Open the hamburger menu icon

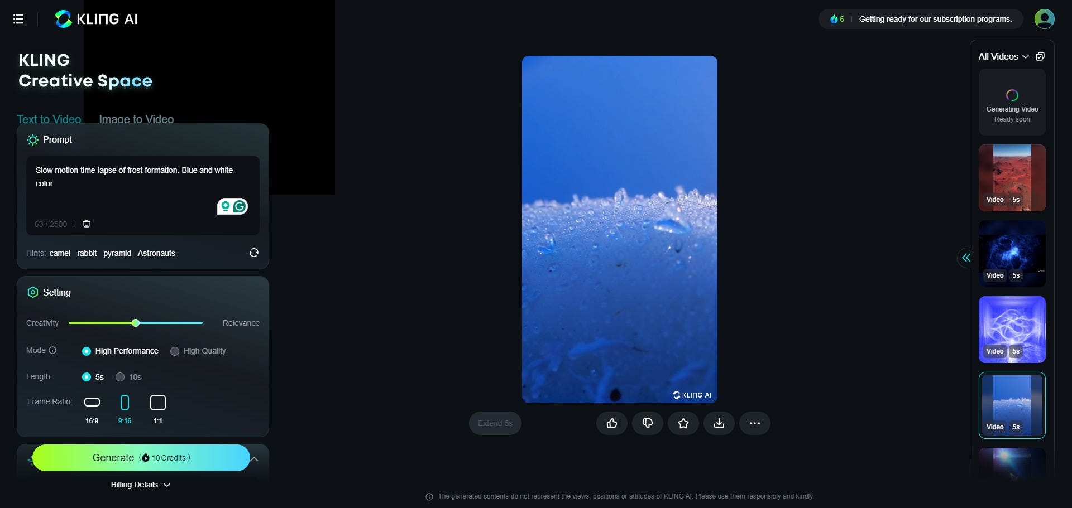click(x=18, y=19)
